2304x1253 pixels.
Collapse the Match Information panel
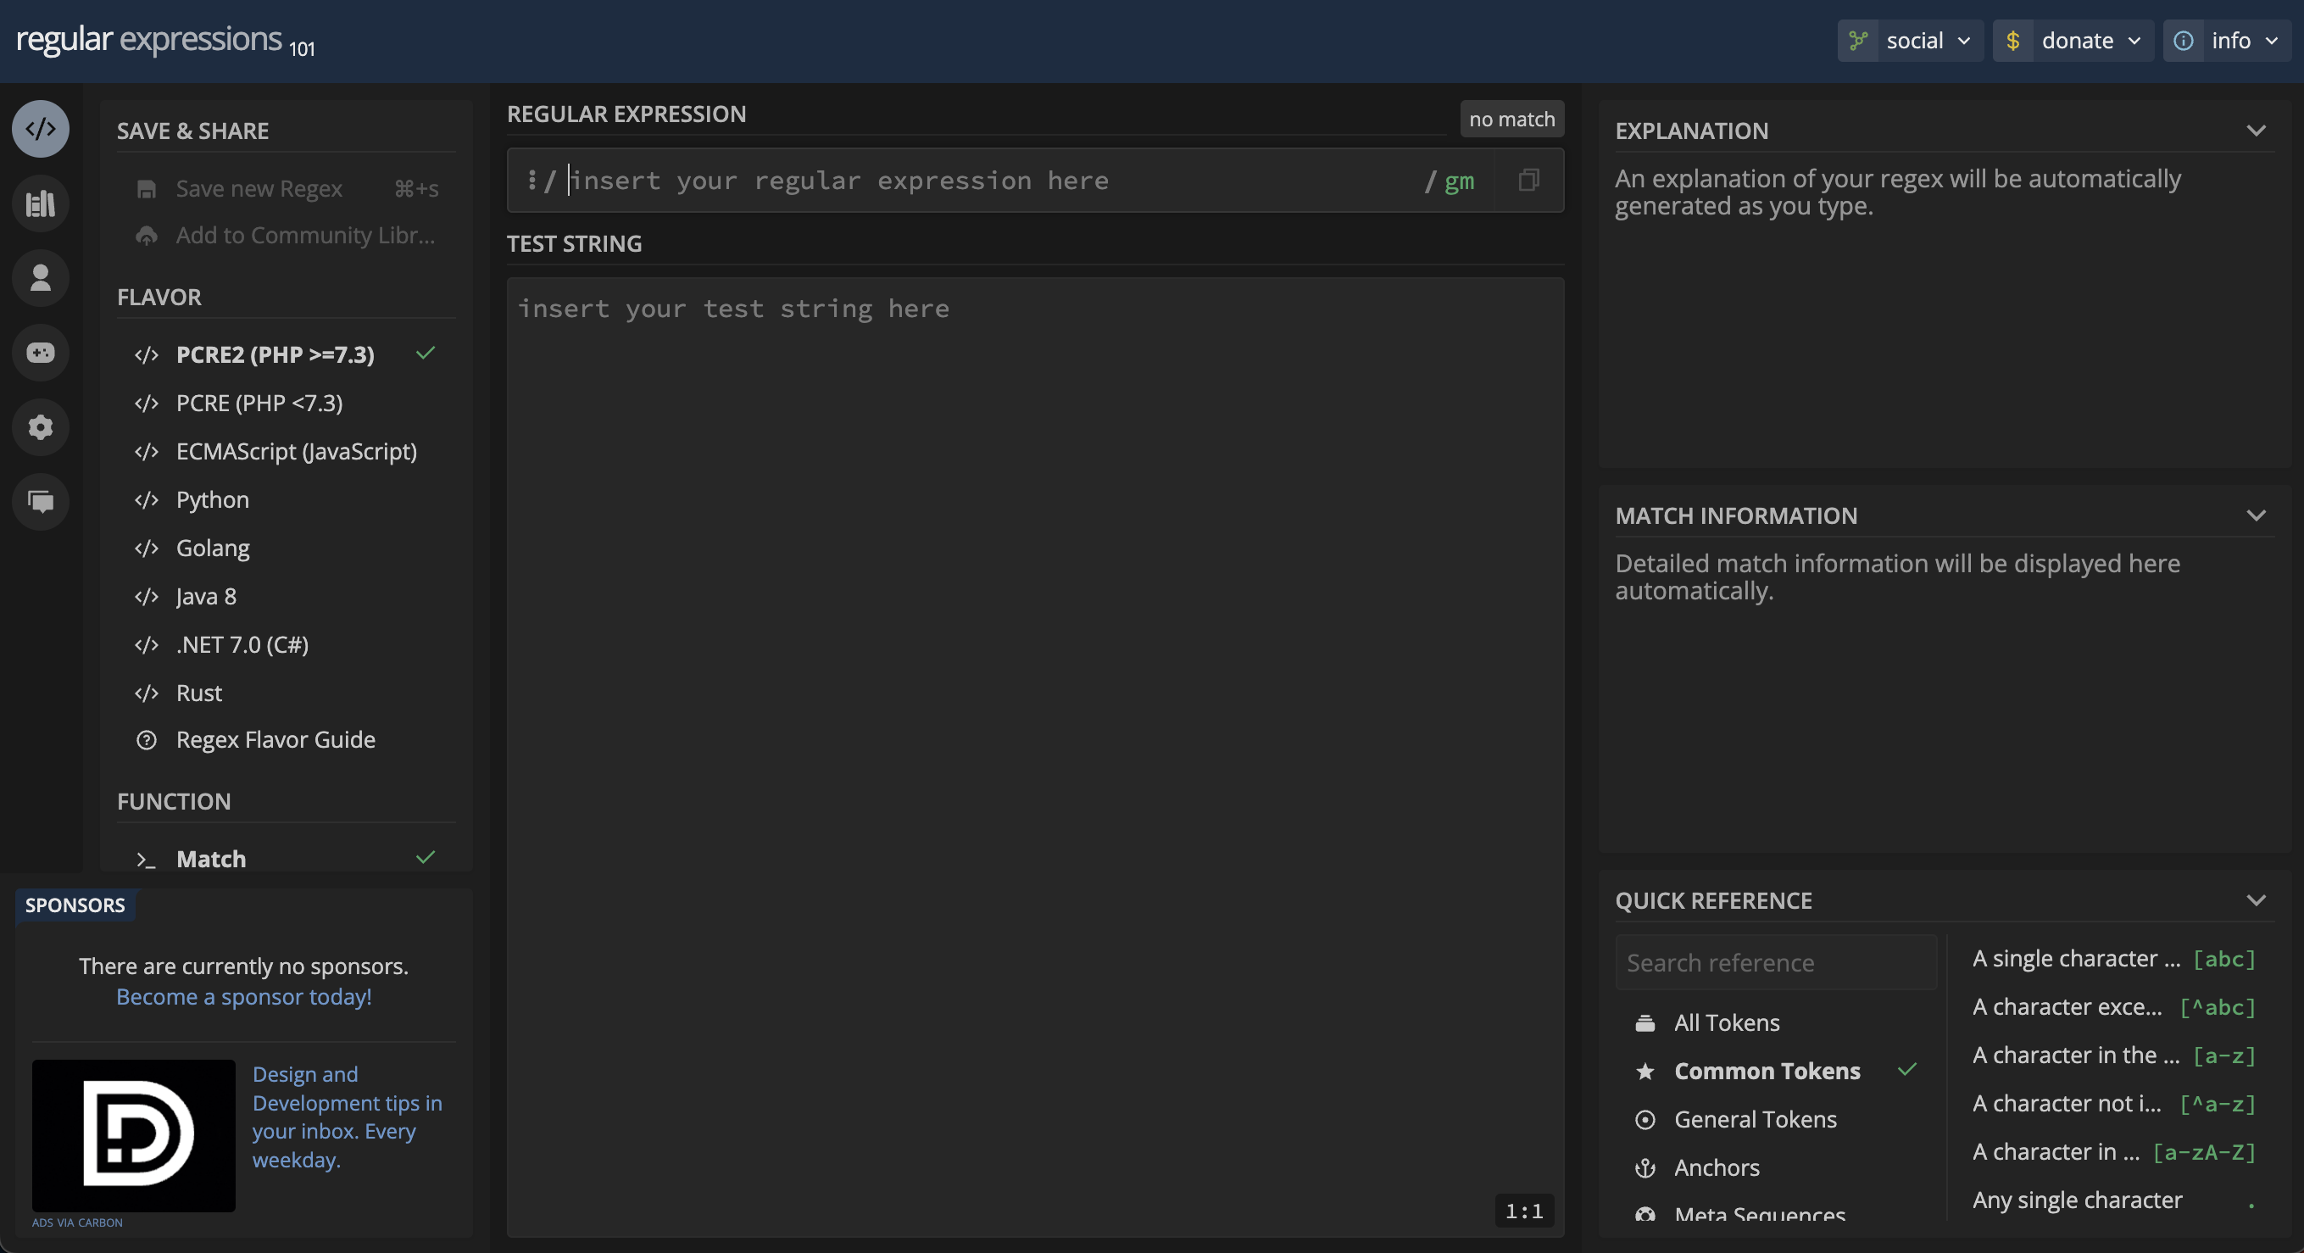point(2256,515)
